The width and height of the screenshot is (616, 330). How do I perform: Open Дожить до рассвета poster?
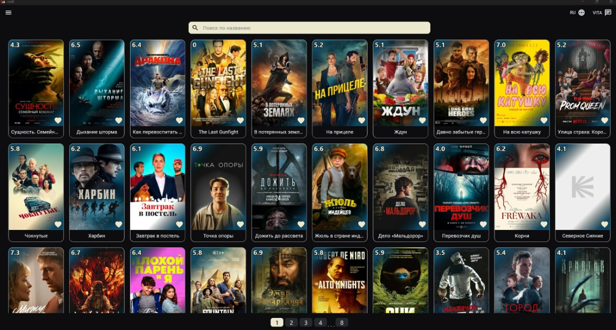tap(279, 187)
